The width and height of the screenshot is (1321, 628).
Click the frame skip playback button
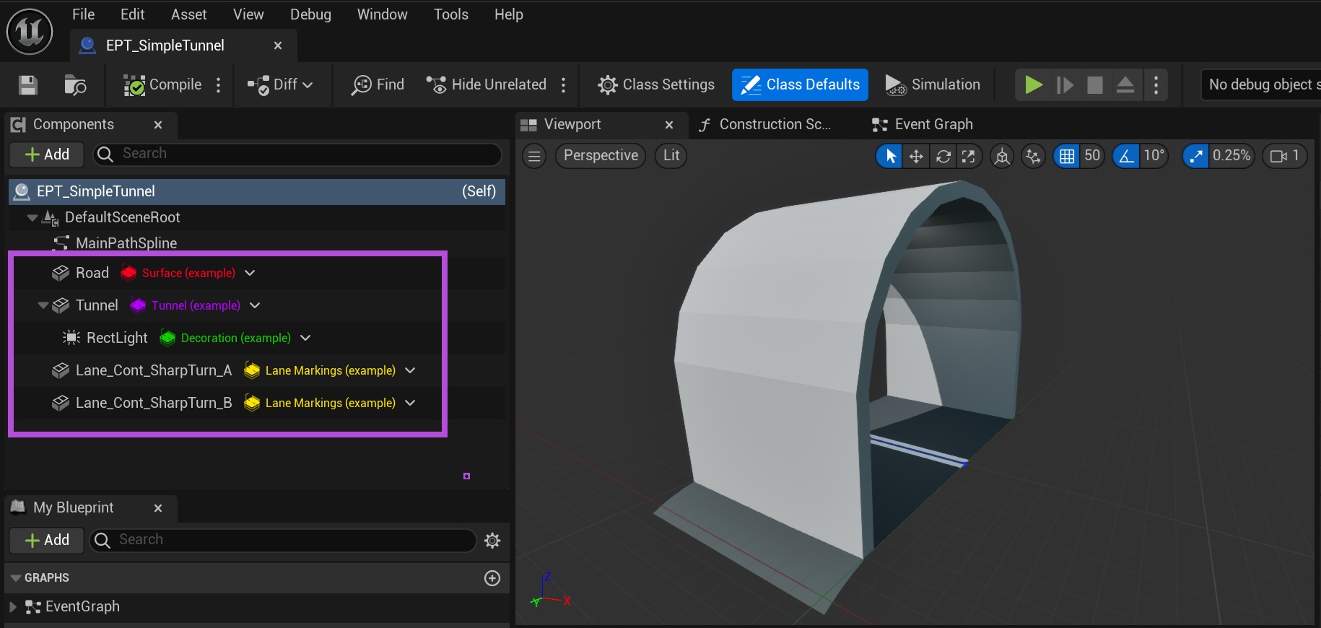click(1065, 84)
